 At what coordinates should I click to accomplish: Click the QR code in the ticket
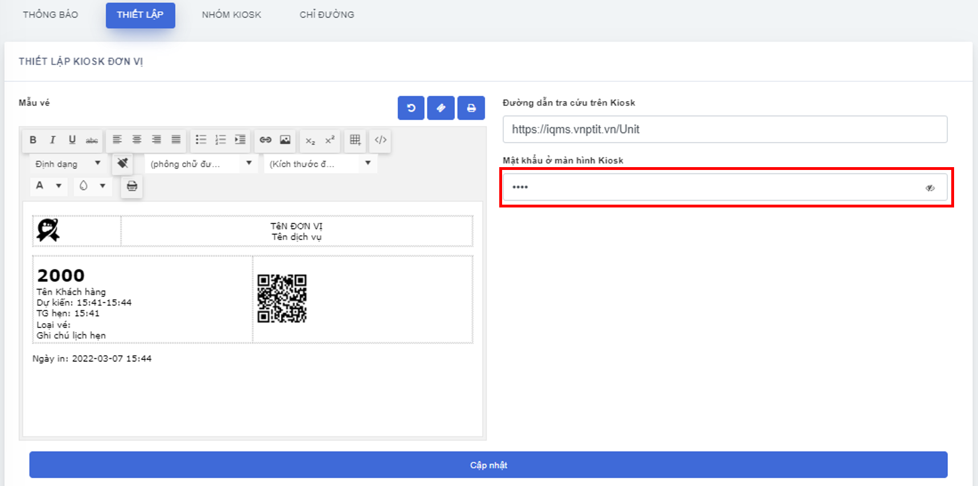coord(282,298)
